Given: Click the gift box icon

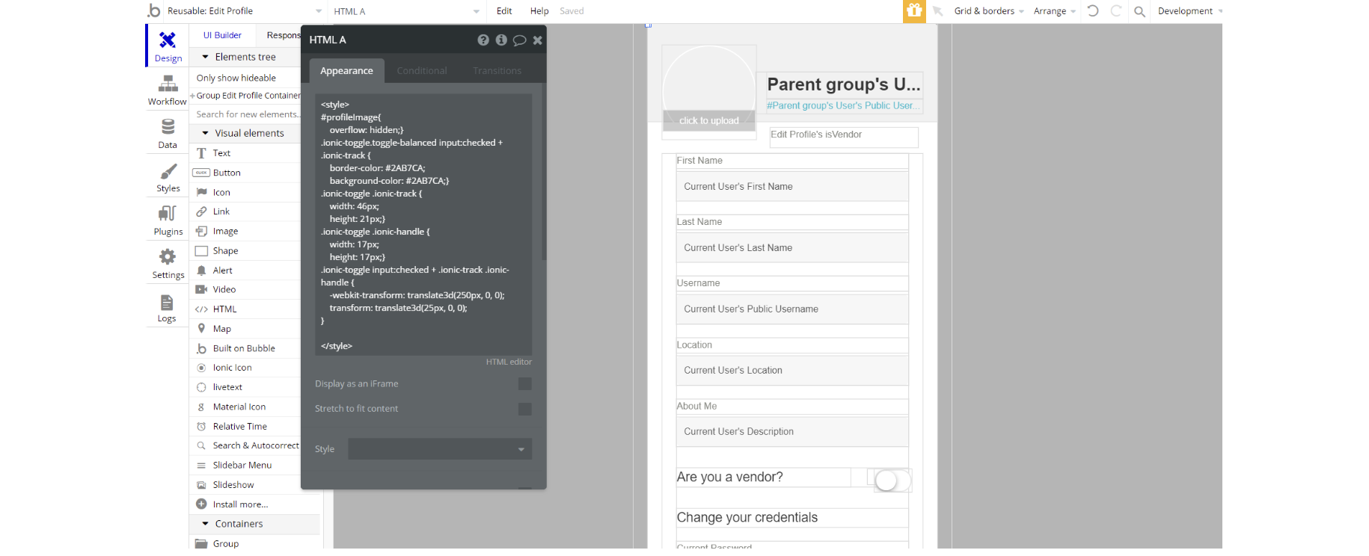Looking at the screenshot, I should (x=913, y=11).
